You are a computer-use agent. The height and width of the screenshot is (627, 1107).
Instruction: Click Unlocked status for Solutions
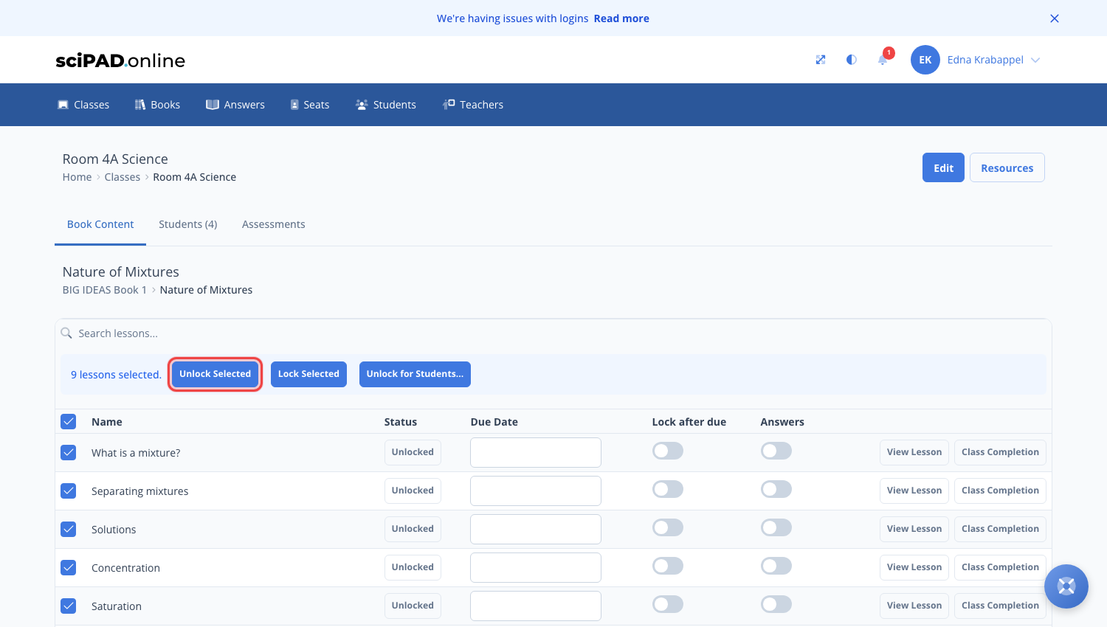click(413, 529)
